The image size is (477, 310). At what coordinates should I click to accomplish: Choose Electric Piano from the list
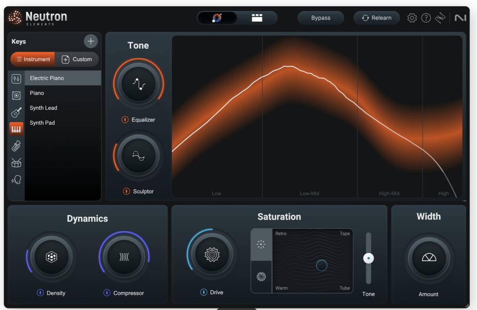click(63, 78)
